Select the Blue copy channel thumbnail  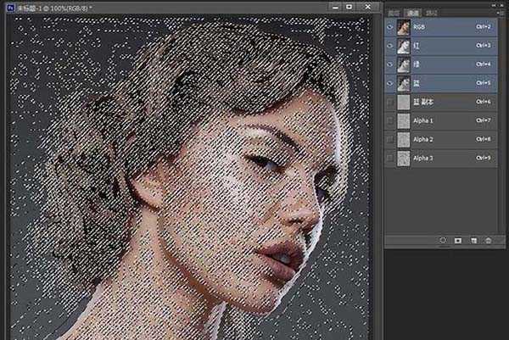point(403,102)
